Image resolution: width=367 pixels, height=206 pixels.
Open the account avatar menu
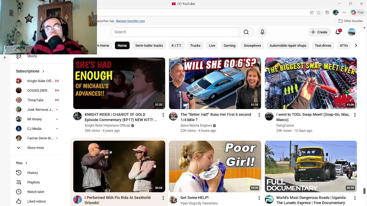point(352,32)
